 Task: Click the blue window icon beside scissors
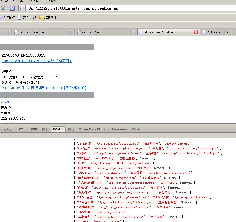[x=12, y=8]
